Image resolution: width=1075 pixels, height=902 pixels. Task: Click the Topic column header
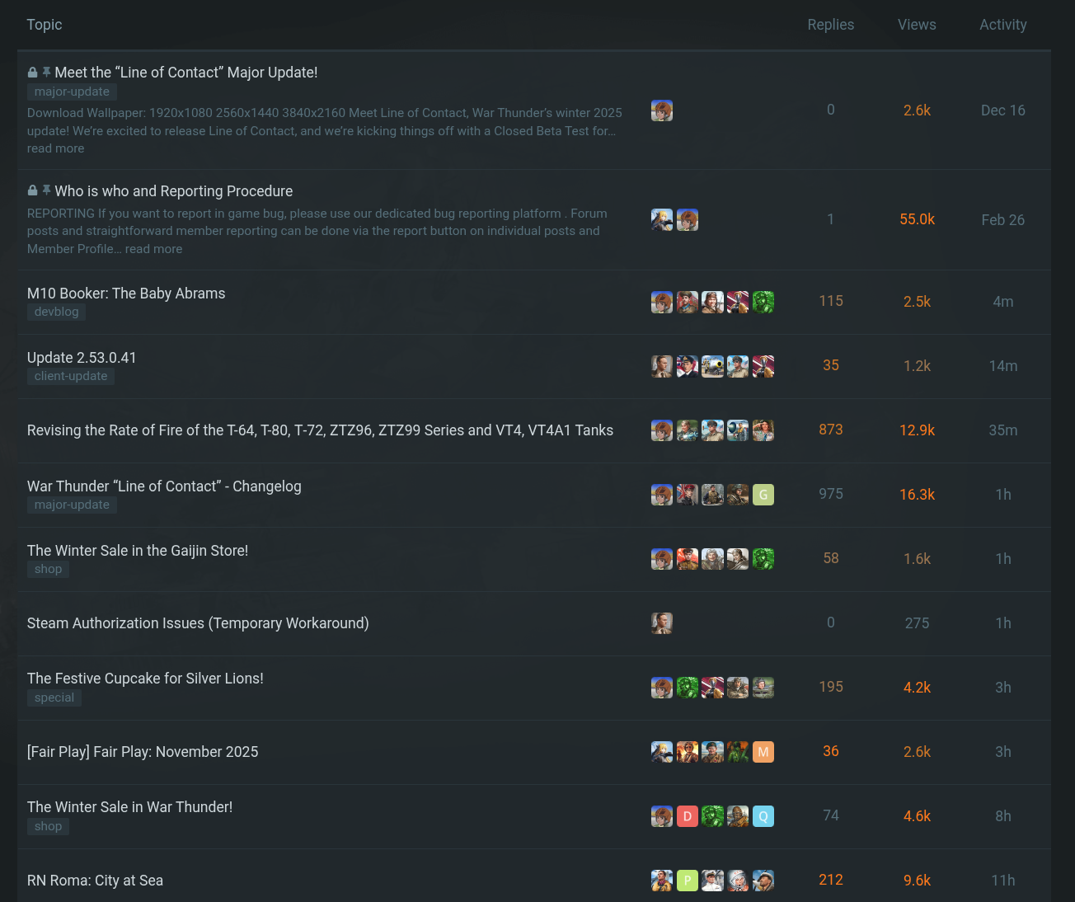click(x=45, y=25)
